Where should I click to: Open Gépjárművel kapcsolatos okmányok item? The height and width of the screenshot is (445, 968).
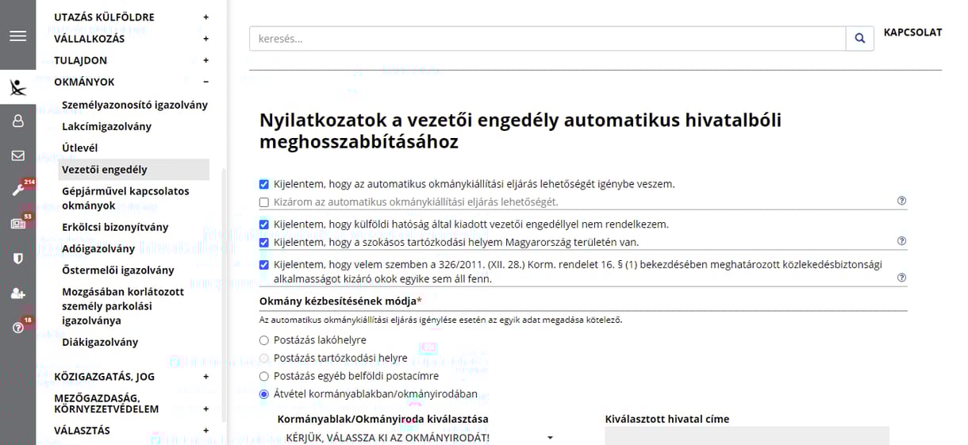[x=125, y=198]
